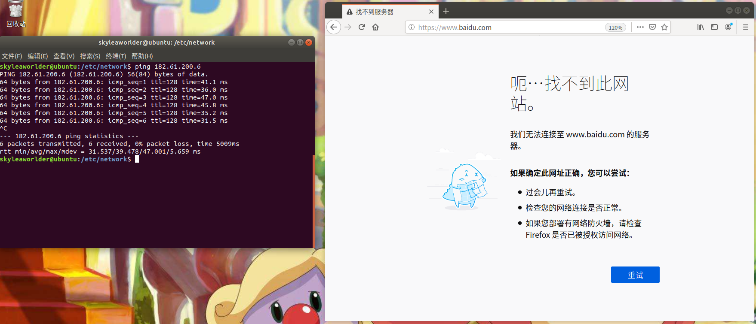Viewport: 756px width, 324px height.
Task: Open the terminal 帮助(H) menu
Action: pos(142,56)
